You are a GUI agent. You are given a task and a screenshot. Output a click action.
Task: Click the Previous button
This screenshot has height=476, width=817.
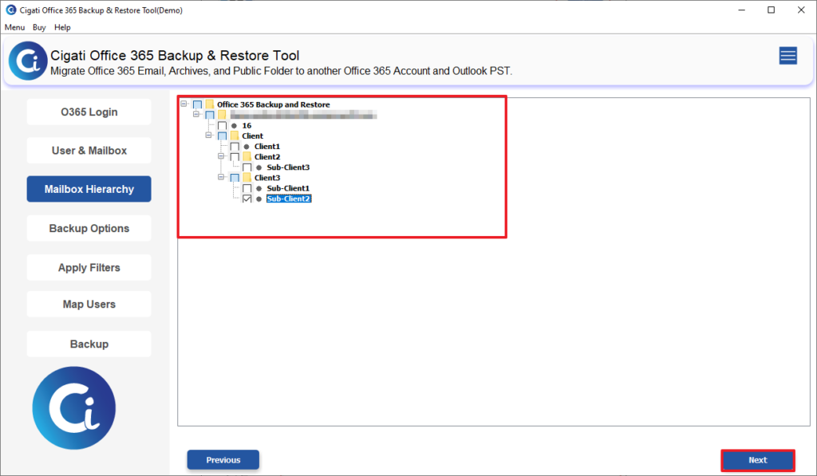click(x=223, y=460)
